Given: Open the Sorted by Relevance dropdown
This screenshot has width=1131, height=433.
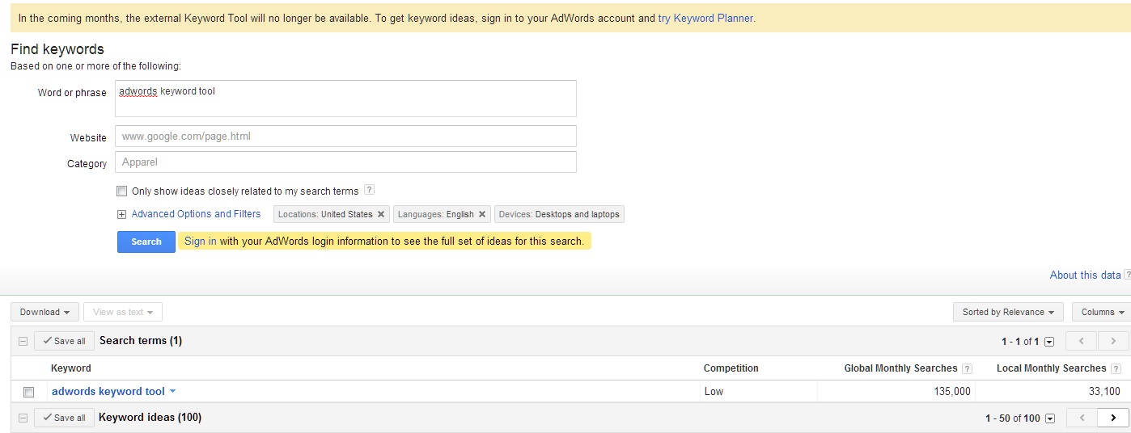Looking at the screenshot, I should coord(1008,312).
